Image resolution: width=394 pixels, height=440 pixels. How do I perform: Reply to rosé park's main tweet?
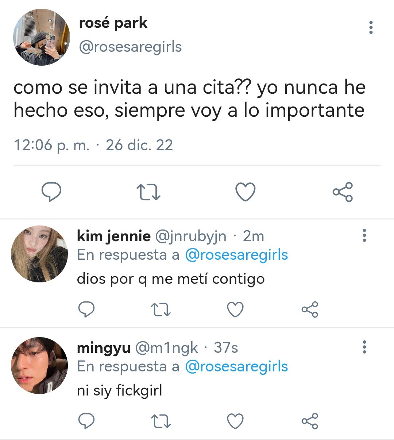pyautogui.click(x=51, y=192)
